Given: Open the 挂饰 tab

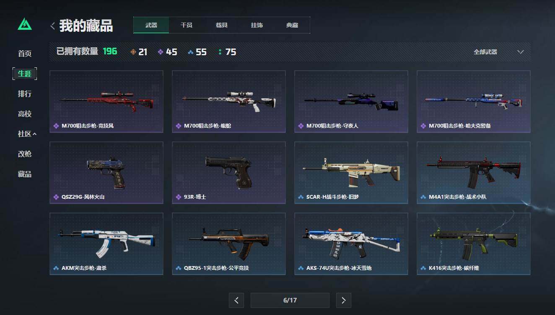Looking at the screenshot, I should (x=257, y=25).
